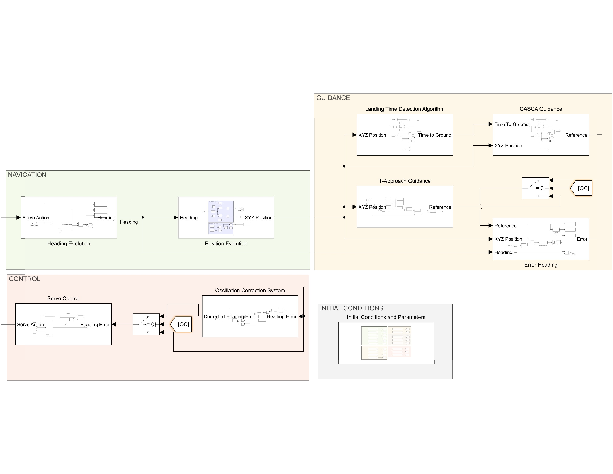Select the switch block in Guidance area
The height and width of the screenshot is (474, 613).
coord(536,188)
